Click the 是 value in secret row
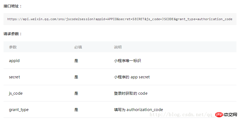This screenshot has width=240, height=120. [76, 77]
